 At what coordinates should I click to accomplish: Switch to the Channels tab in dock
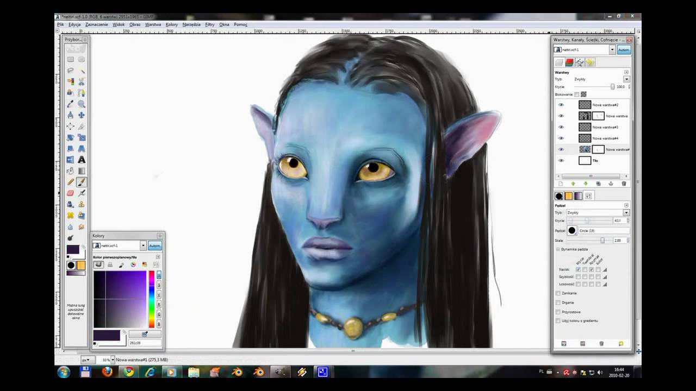coord(569,62)
